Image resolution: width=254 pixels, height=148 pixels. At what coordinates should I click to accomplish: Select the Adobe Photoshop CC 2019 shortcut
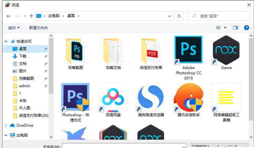[x=188, y=50]
